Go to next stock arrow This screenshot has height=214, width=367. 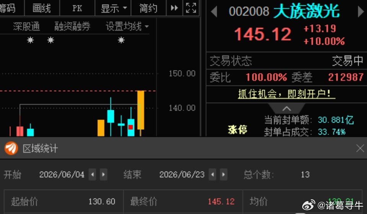(361, 12)
